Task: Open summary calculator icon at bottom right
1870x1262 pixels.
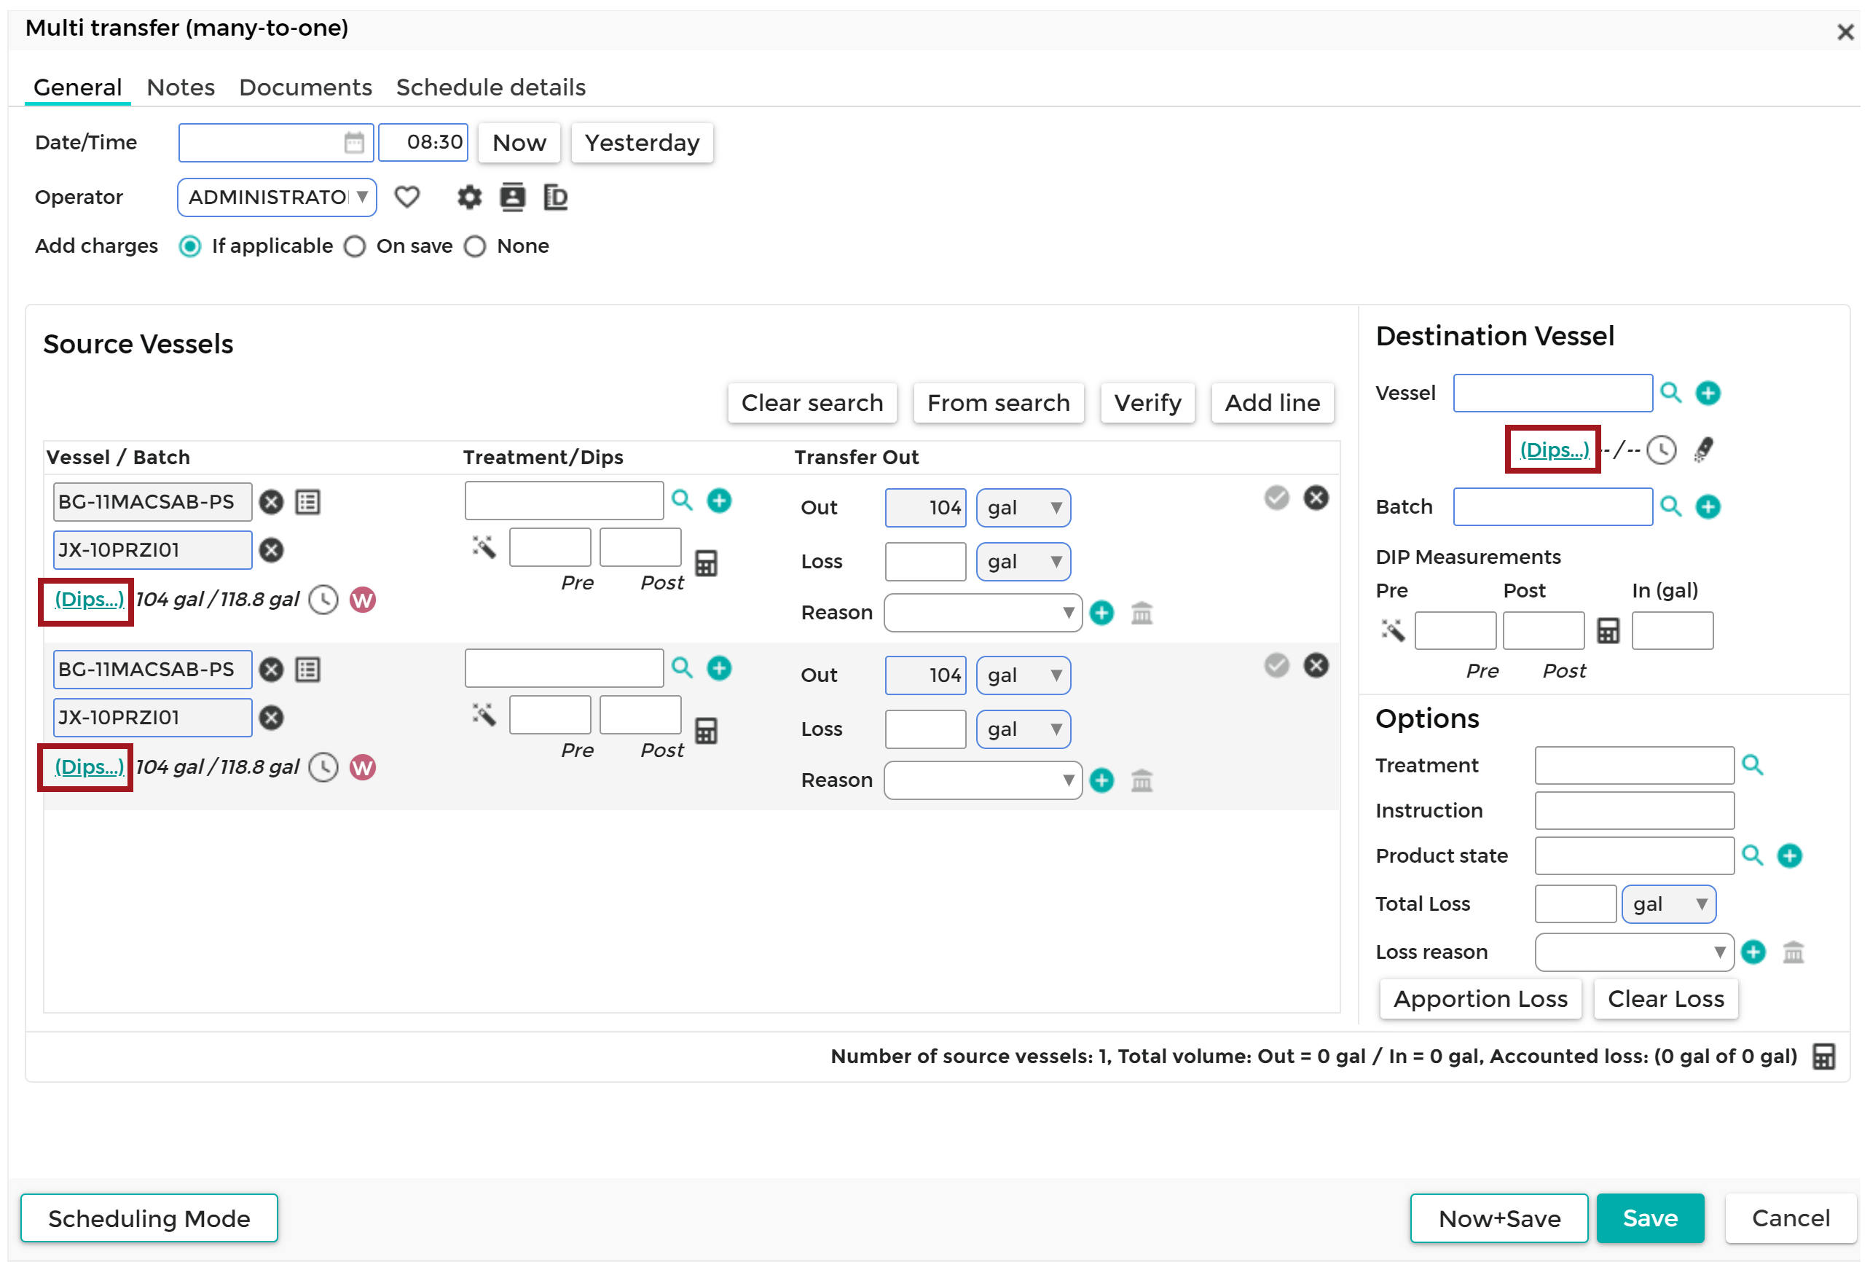Action: tap(1823, 1056)
